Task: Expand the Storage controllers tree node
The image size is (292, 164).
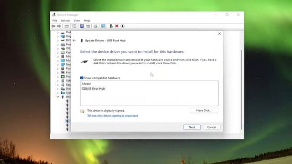Action: click(58, 89)
